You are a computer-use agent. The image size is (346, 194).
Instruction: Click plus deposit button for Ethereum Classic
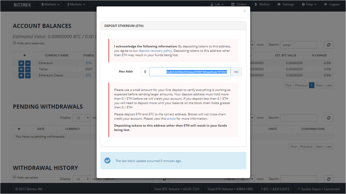(x=21, y=75)
